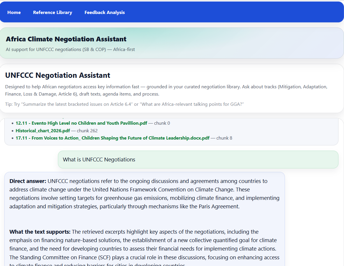Select the user message bubble asking about UNFCCC Negotiations
The width and height of the screenshot is (344, 266).
click(x=198, y=159)
